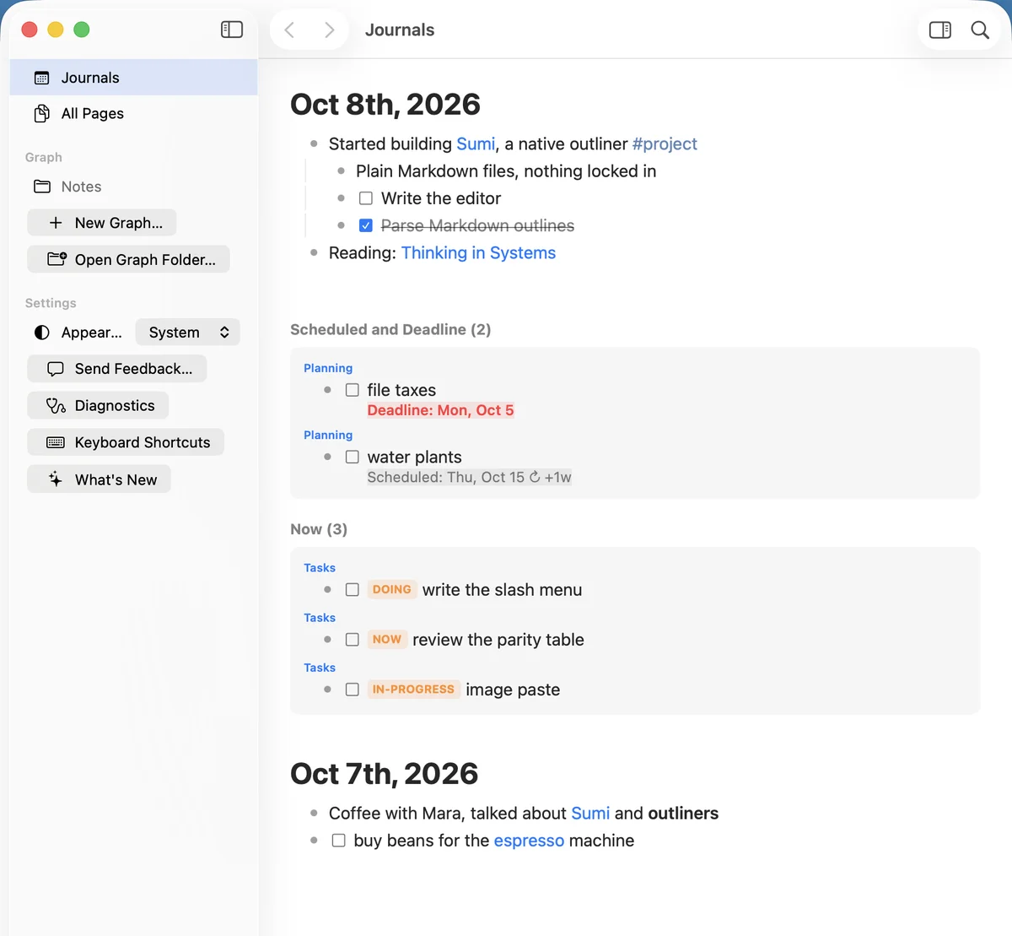1012x936 pixels.
Task: Toggle the right sidebar panel icon
Action: click(940, 30)
